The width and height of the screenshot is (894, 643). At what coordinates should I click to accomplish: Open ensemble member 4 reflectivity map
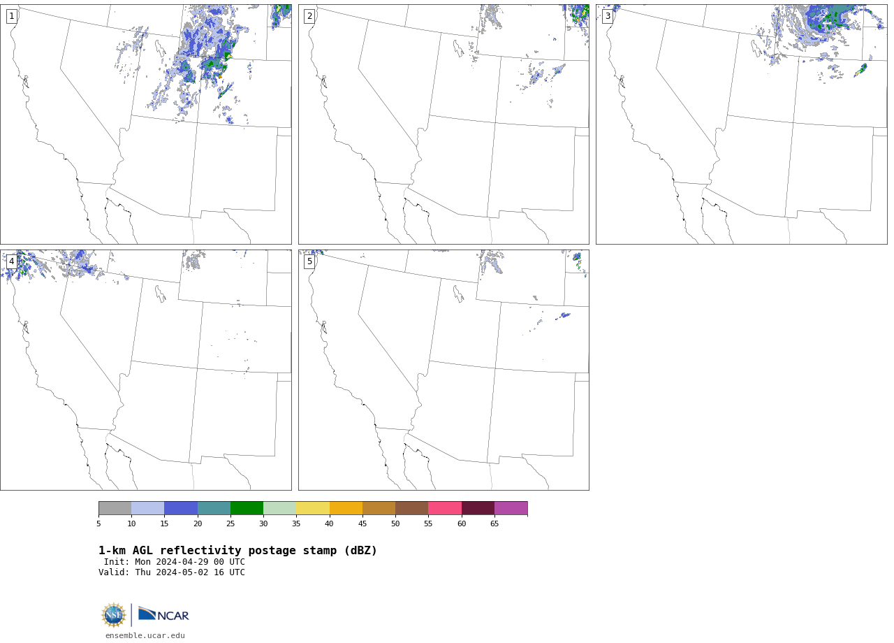click(145, 370)
